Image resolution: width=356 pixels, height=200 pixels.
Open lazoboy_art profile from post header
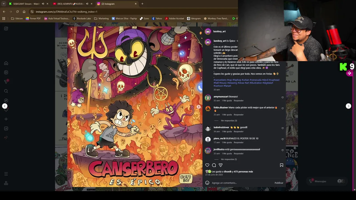(x=219, y=31)
